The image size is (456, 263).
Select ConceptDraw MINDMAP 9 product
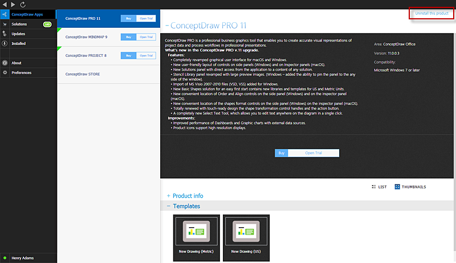tap(87, 37)
